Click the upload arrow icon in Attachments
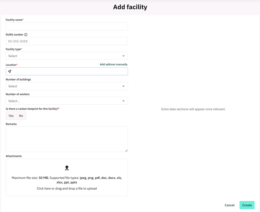 [x=67, y=168]
